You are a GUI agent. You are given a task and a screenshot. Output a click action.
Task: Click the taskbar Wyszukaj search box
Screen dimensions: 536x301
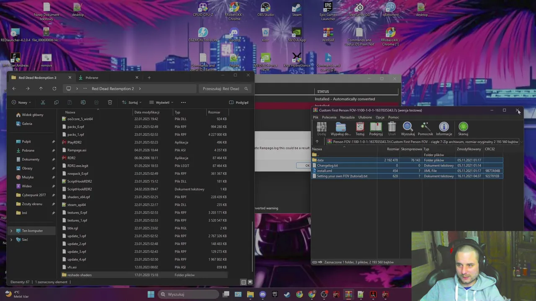tap(189, 294)
